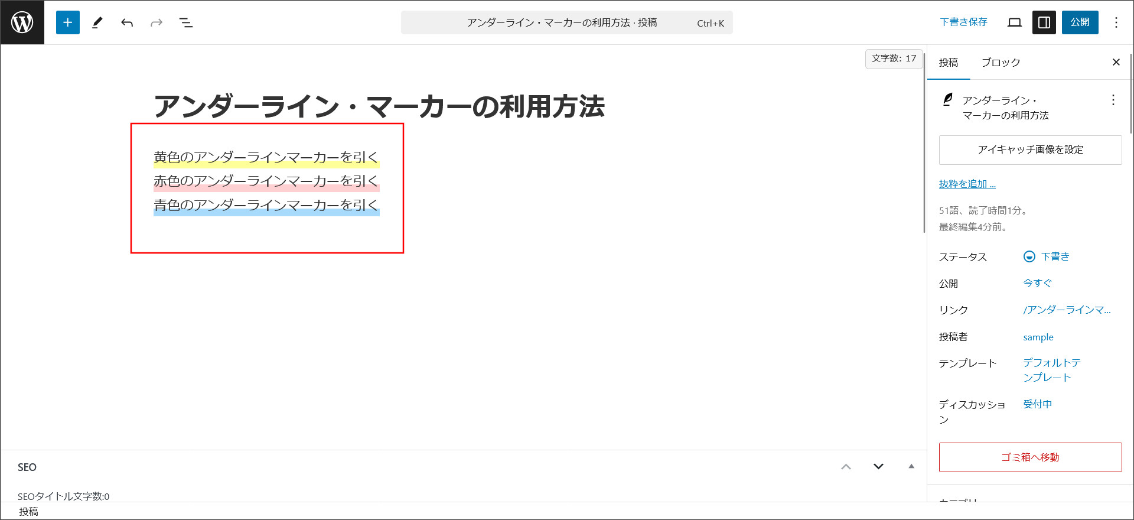Select the pencil tools icon
Image resolution: width=1134 pixels, height=520 pixels.
pyautogui.click(x=97, y=22)
